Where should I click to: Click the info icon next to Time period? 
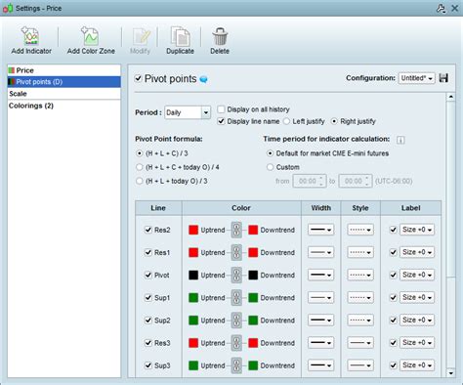point(400,140)
